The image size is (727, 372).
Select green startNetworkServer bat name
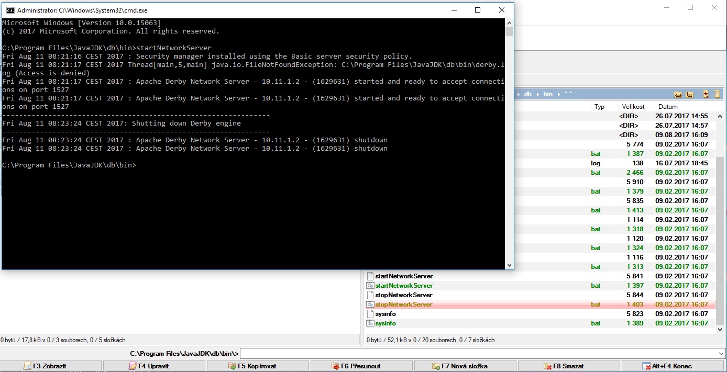click(x=404, y=286)
